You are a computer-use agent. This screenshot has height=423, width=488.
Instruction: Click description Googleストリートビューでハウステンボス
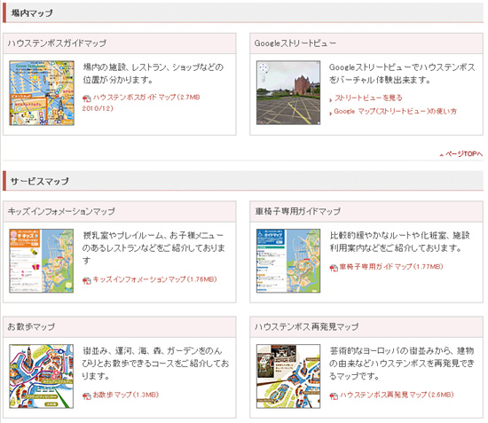click(402, 67)
